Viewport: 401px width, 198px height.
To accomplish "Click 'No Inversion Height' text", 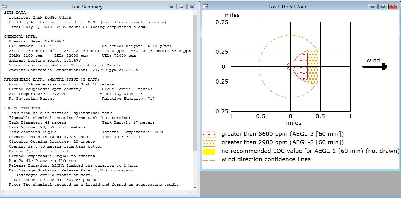I will pos(32,99).
